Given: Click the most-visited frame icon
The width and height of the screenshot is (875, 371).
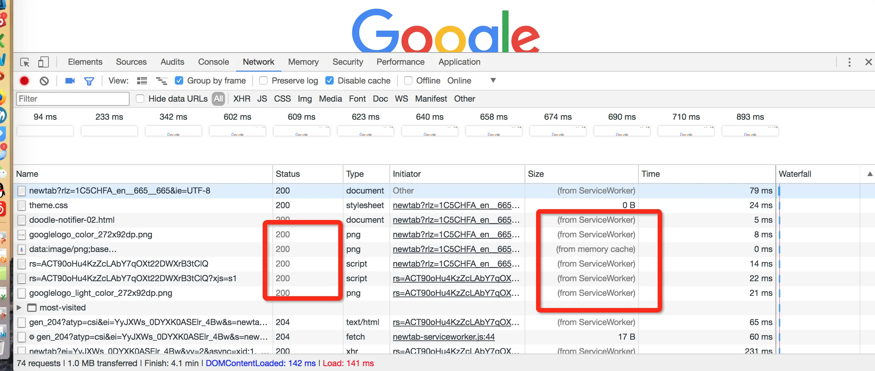Looking at the screenshot, I should [32, 308].
